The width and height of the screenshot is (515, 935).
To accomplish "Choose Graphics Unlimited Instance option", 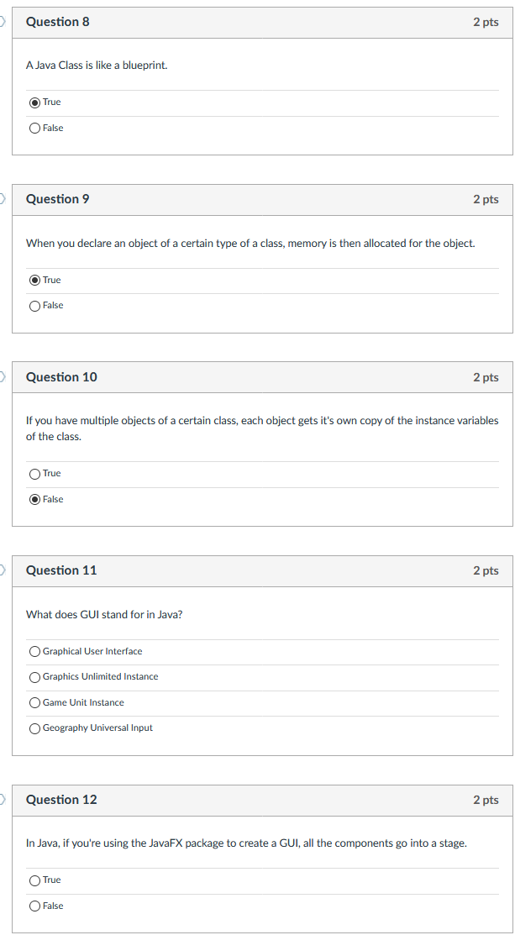I will pos(34,676).
